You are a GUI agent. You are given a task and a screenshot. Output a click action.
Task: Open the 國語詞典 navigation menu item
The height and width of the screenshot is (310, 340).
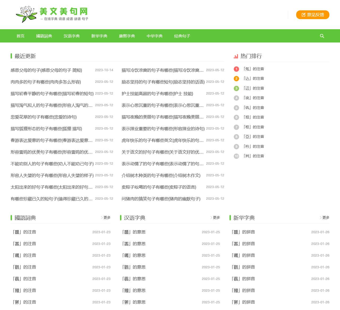[44, 36]
